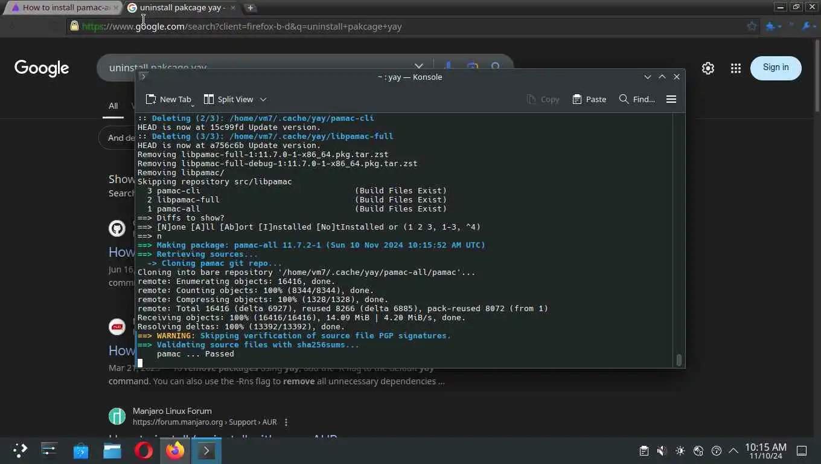
Task: Click the 'Validating source files with sha256sums' line
Action: [248, 345]
